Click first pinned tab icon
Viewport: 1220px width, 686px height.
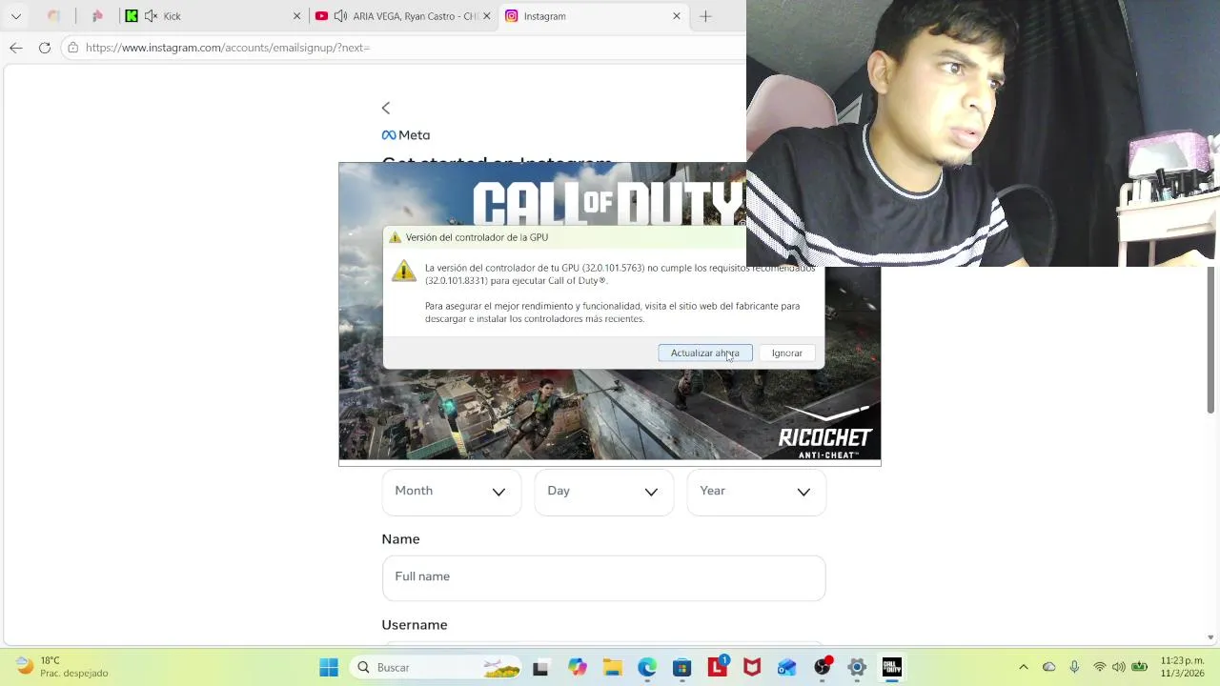tap(53, 16)
